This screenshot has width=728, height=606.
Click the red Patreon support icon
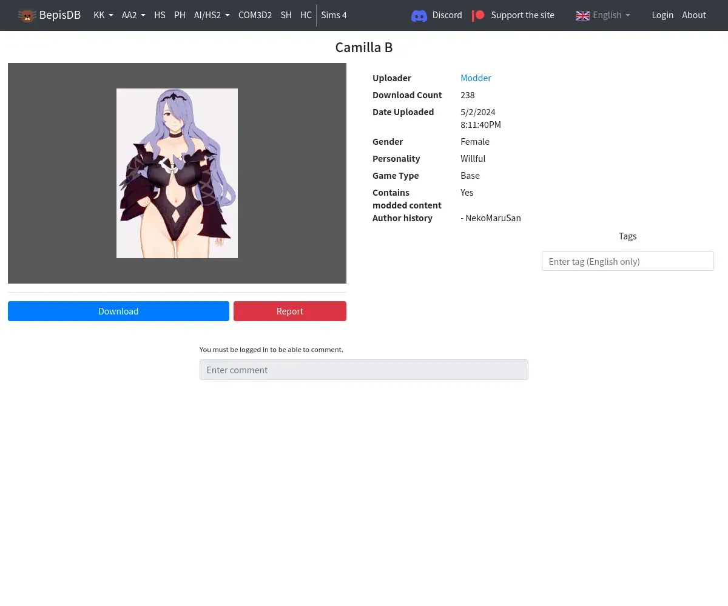coord(479,15)
